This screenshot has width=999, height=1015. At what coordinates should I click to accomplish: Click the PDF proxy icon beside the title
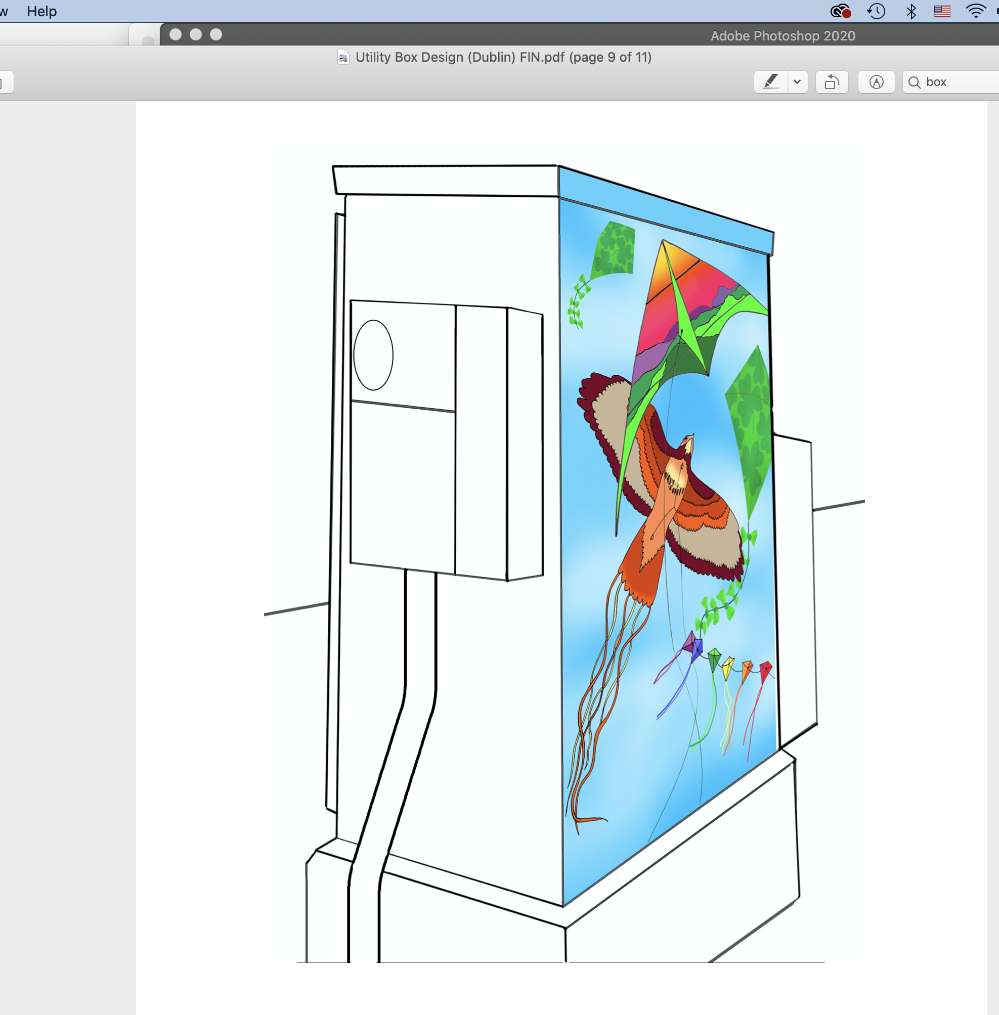pyautogui.click(x=342, y=58)
